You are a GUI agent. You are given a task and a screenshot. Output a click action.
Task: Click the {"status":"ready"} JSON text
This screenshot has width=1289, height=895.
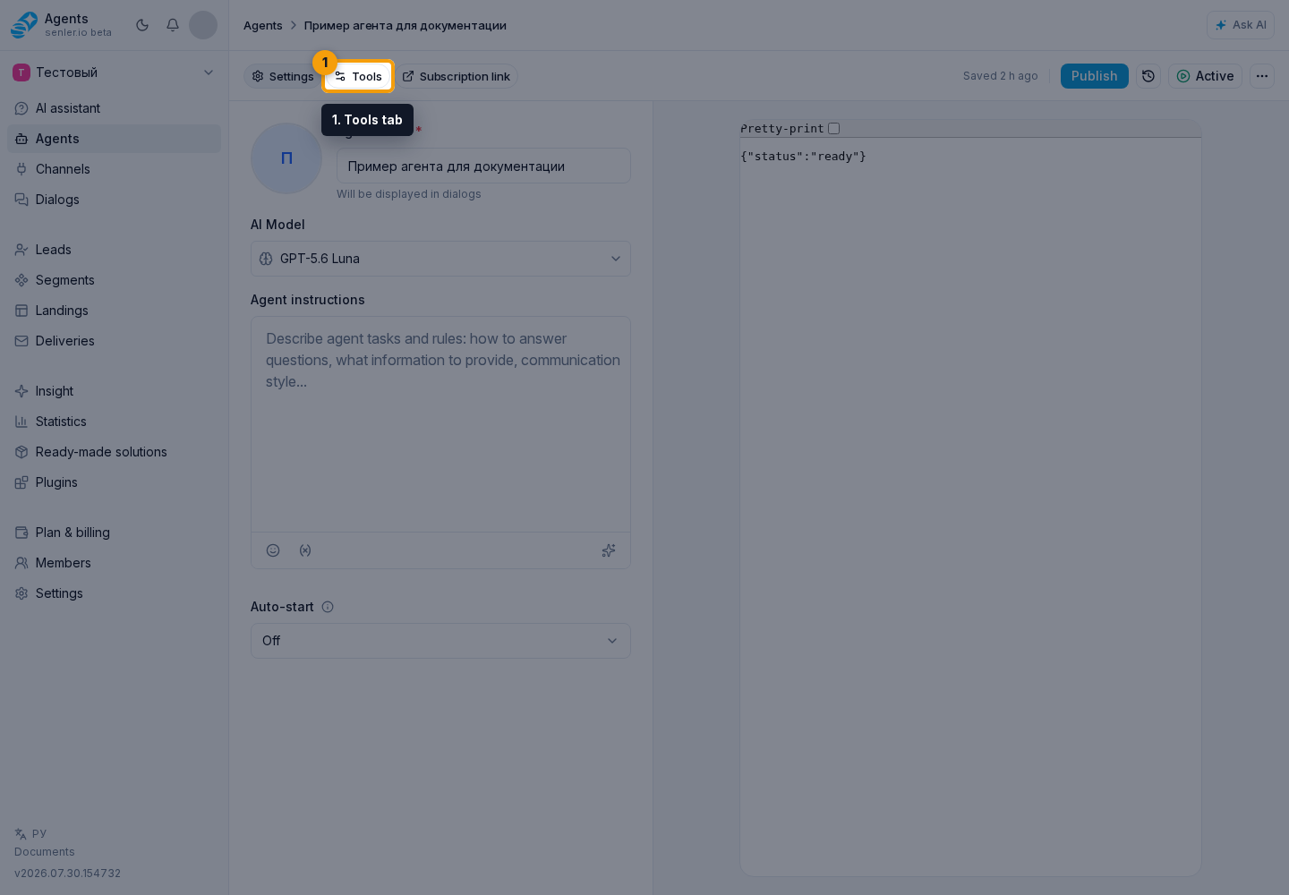click(x=803, y=157)
